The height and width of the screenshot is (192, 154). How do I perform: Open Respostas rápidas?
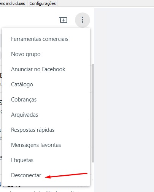pyautogui.click(x=46, y=130)
